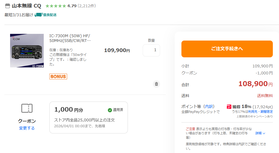Image resolution: width=279 pixels, height=153 pixels.
Task: Click the store icon beside 山本無線 CQ
Action: 8,6
